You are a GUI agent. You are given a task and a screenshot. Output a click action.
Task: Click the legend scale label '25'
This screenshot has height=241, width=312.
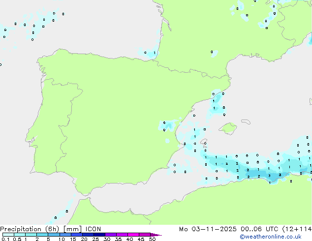[x=95, y=239]
